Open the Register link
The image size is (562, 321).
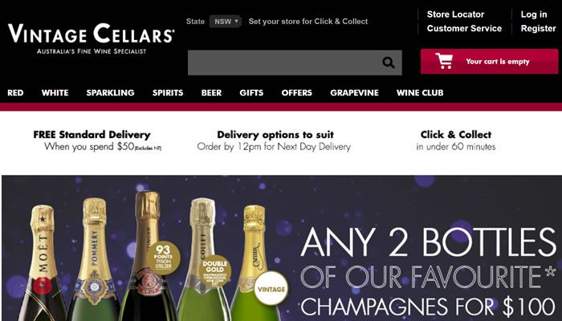539,28
